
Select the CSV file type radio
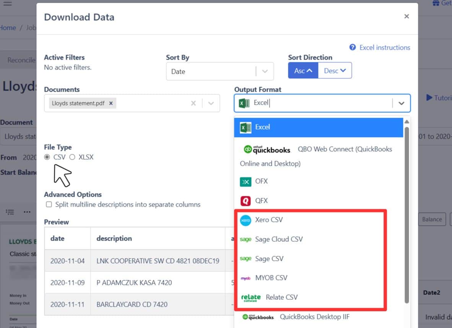pyautogui.click(x=47, y=157)
